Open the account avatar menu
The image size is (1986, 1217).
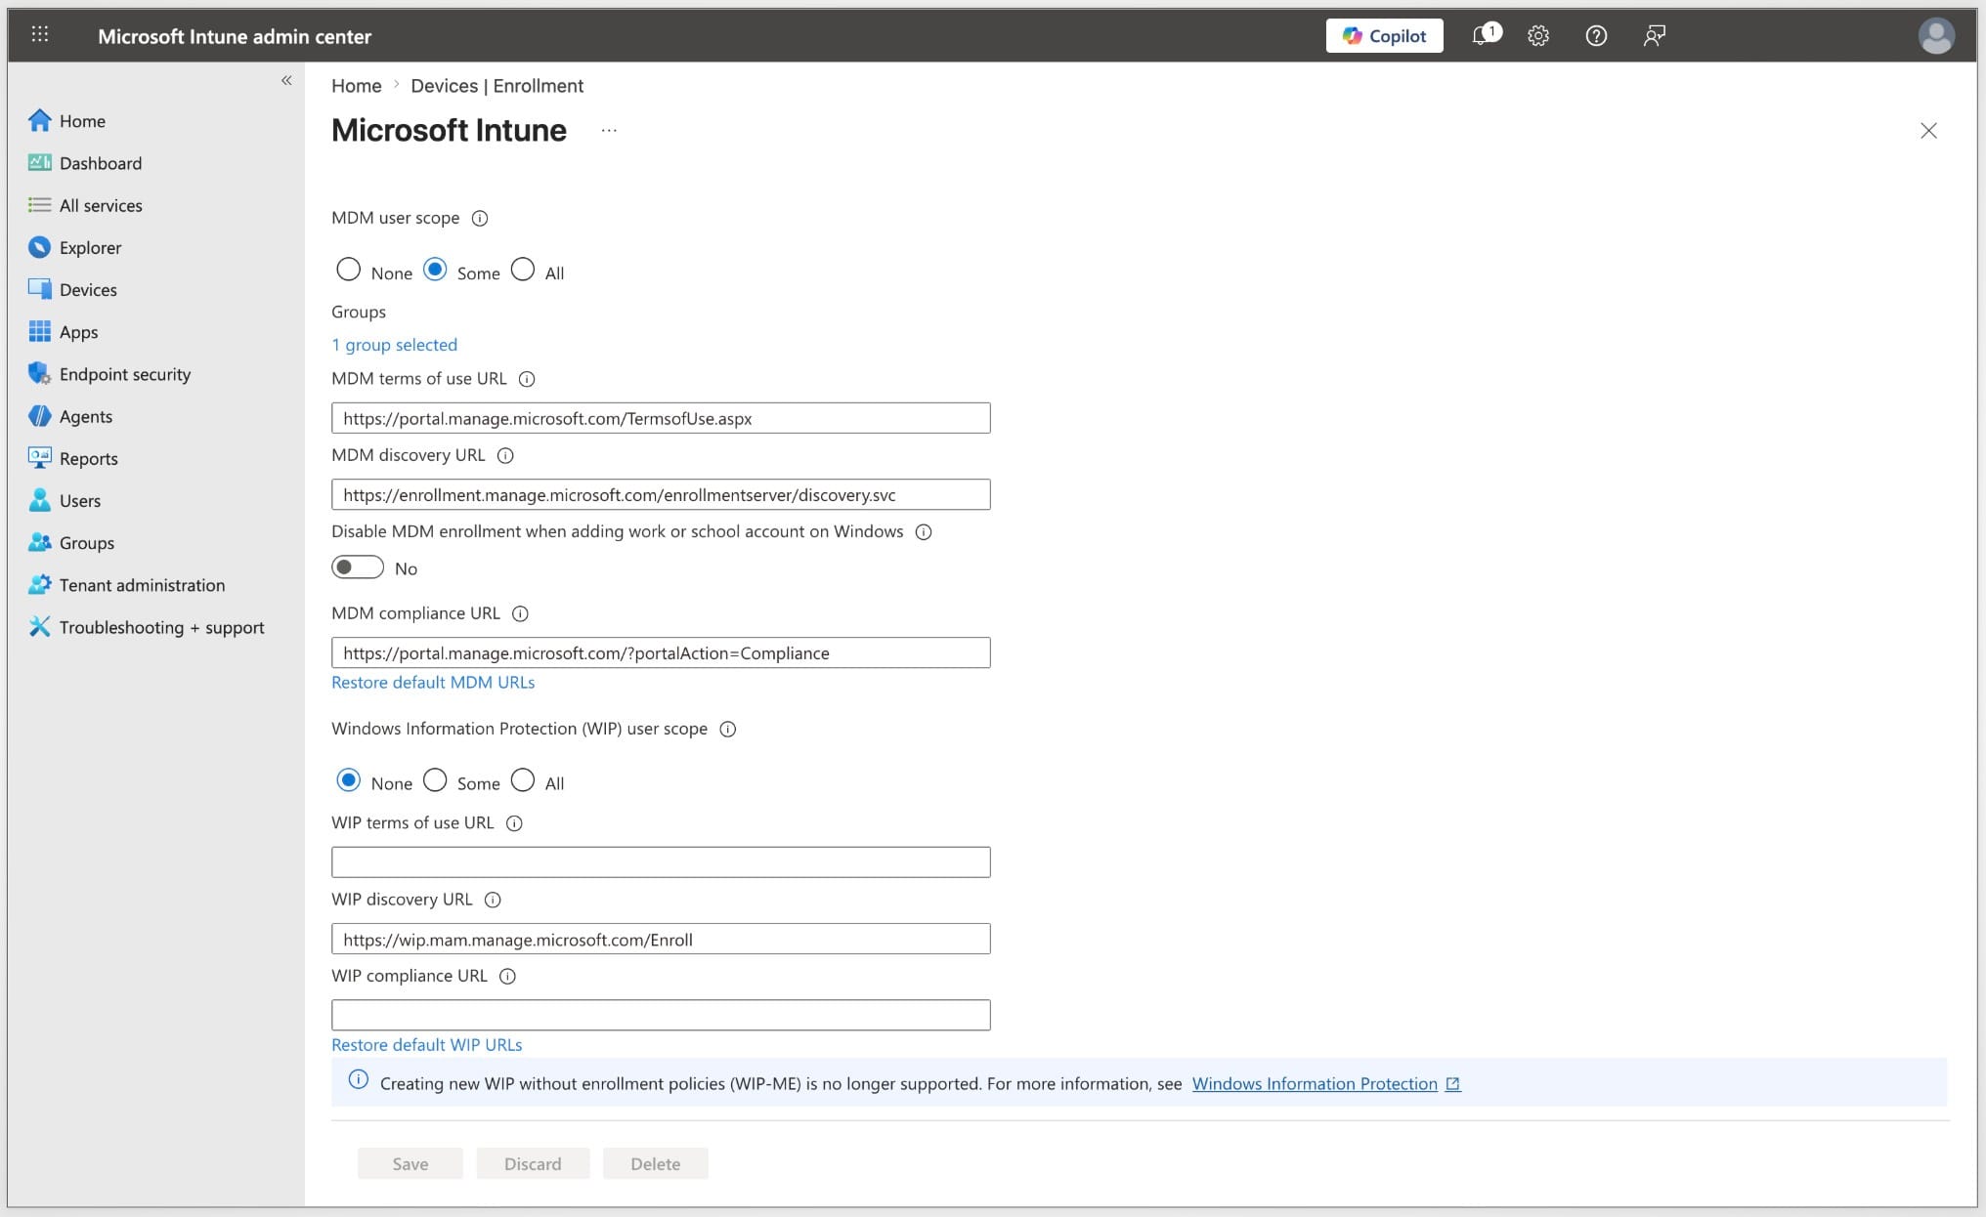[1936, 36]
